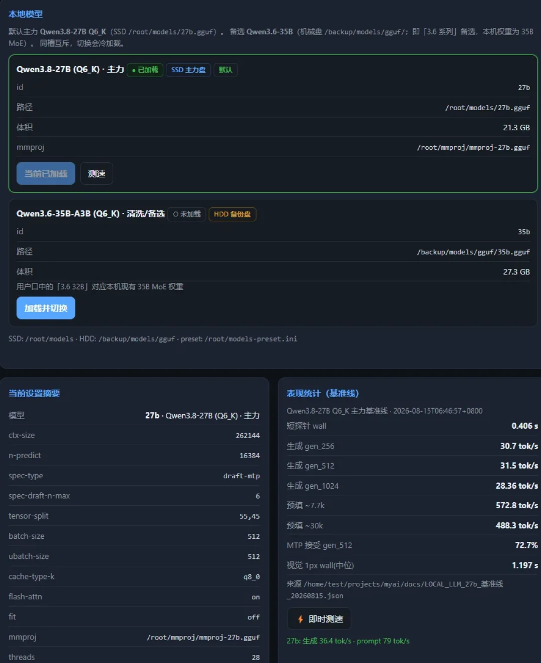This screenshot has height=663, width=541.
Task: Click the 27b card mmproj path /root/mmproj/mmproj-27b.gguf
Action: (x=473, y=148)
